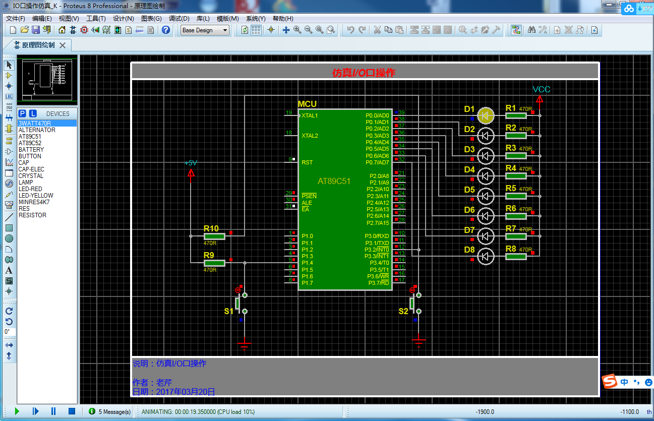Open the 5 Message(s) log

(x=109, y=412)
